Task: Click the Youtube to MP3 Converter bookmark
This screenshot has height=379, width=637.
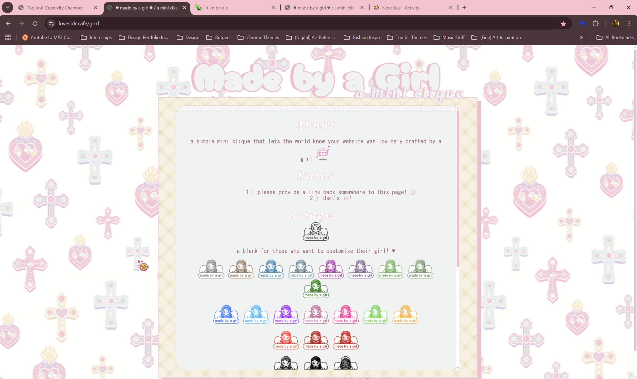Action: (47, 37)
